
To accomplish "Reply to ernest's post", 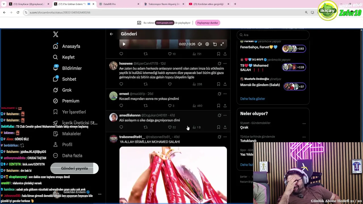I will pos(121,106).
